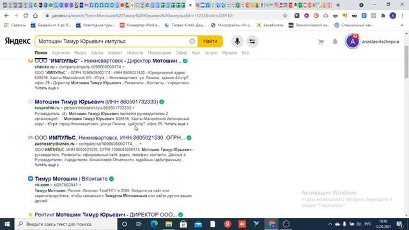
Task: Open Yandex Browser from the taskbar
Action: tap(228, 224)
